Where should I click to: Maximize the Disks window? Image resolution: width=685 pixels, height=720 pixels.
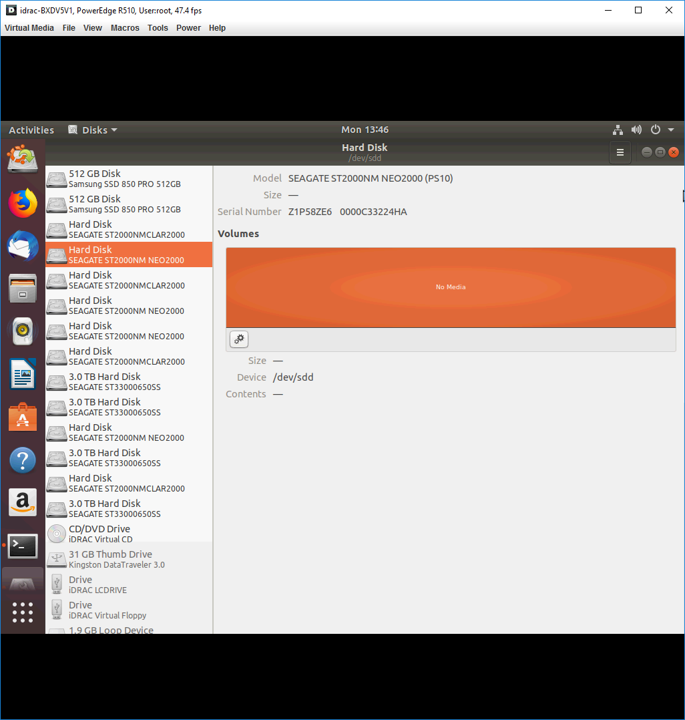click(660, 152)
